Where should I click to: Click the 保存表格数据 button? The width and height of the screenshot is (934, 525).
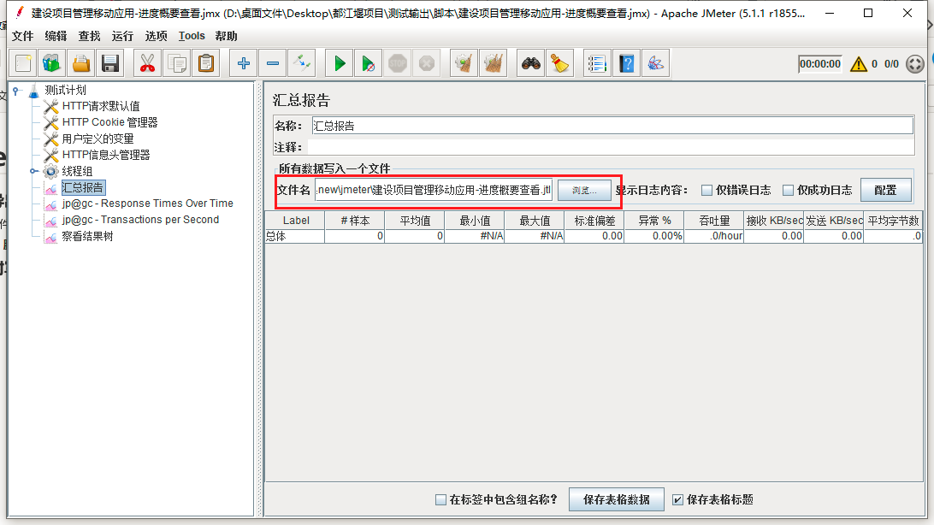[617, 500]
